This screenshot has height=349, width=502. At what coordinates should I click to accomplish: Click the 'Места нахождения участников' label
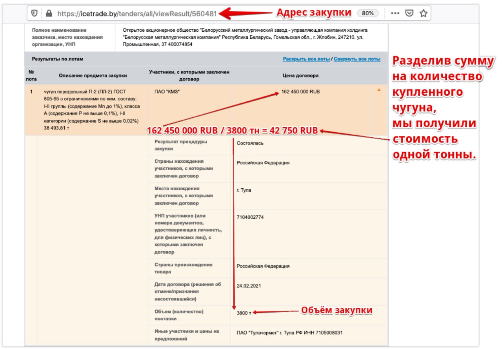coord(184,196)
